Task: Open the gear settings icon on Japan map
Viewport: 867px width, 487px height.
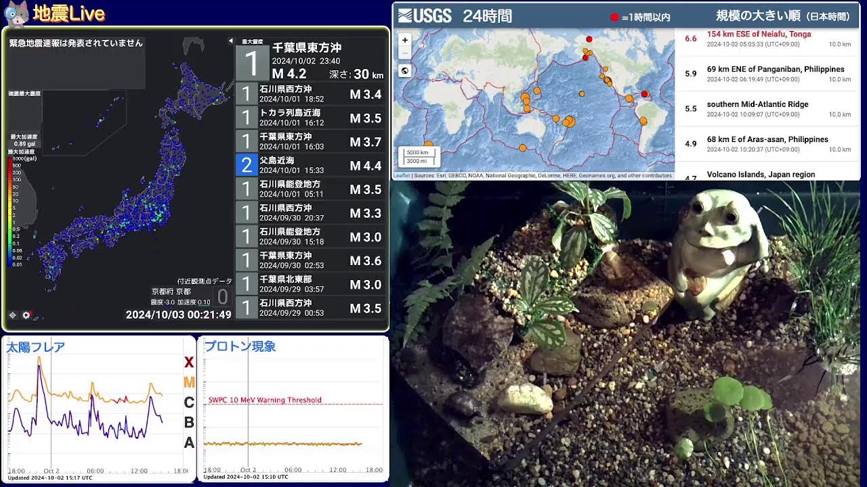Action: point(26,315)
